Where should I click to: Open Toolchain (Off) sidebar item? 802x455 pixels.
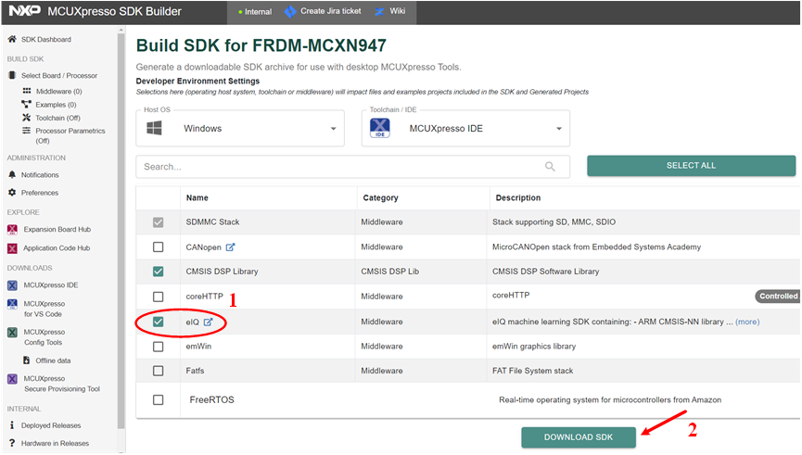point(57,118)
